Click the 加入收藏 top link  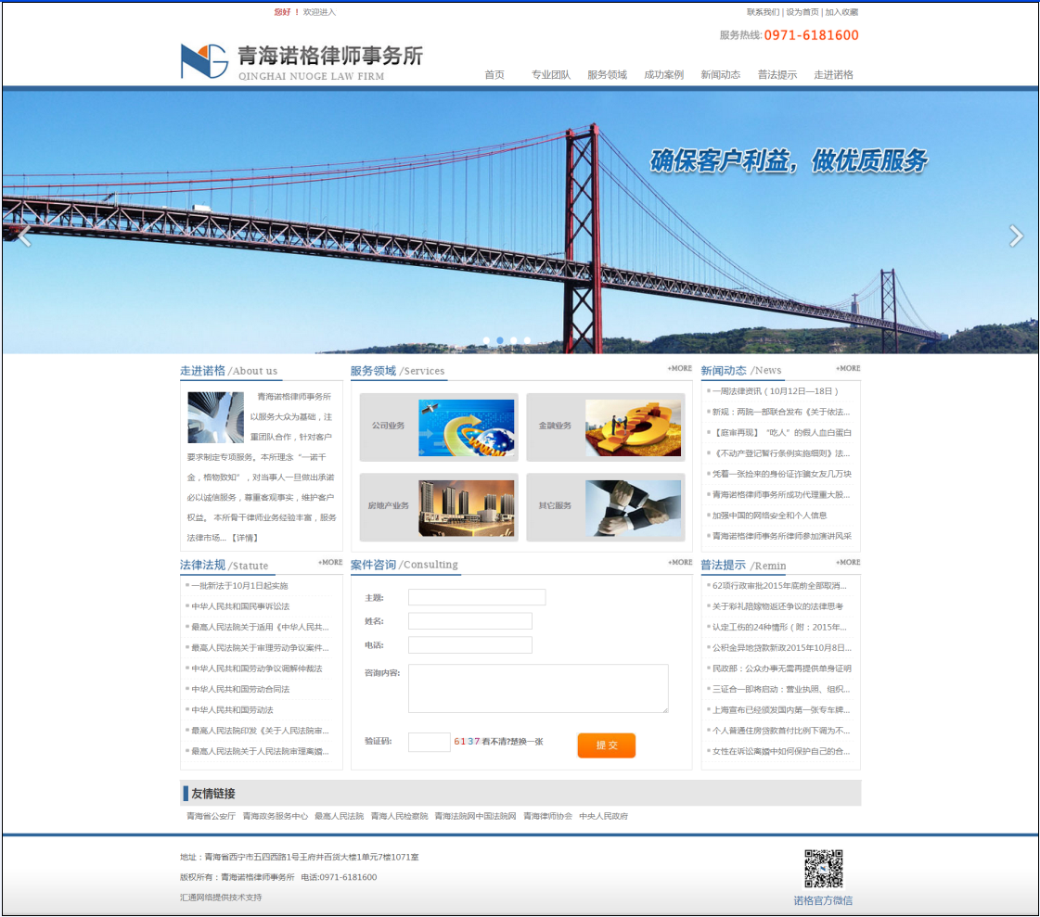[x=841, y=12]
